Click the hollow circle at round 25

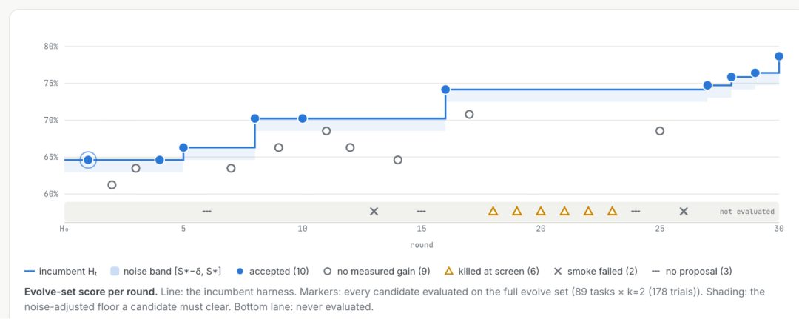(x=660, y=131)
